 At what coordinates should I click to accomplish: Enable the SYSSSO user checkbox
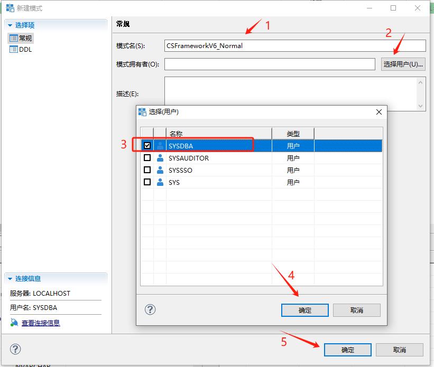(147, 170)
